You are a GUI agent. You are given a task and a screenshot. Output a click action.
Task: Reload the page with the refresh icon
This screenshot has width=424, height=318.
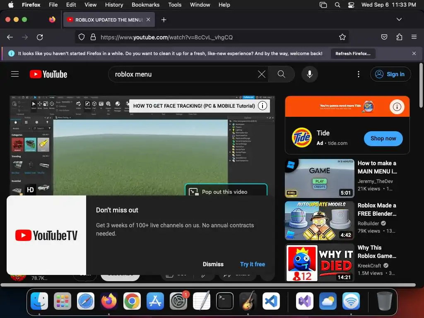[40, 37]
